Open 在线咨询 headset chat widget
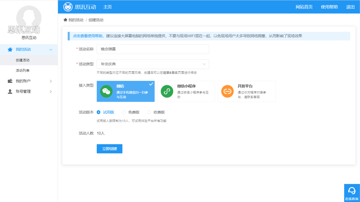 (352, 193)
